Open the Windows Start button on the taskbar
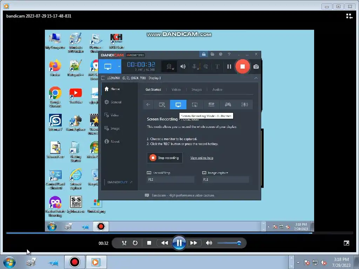 coord(9,262)
